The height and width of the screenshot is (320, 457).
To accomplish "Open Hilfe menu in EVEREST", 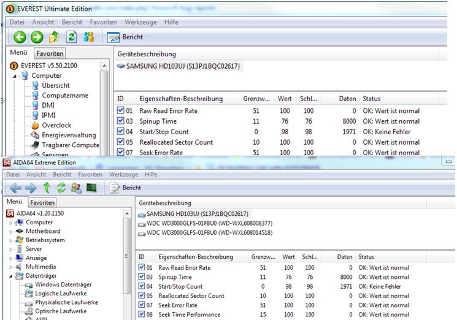I will pyautogui.click(x=171, y=22).
